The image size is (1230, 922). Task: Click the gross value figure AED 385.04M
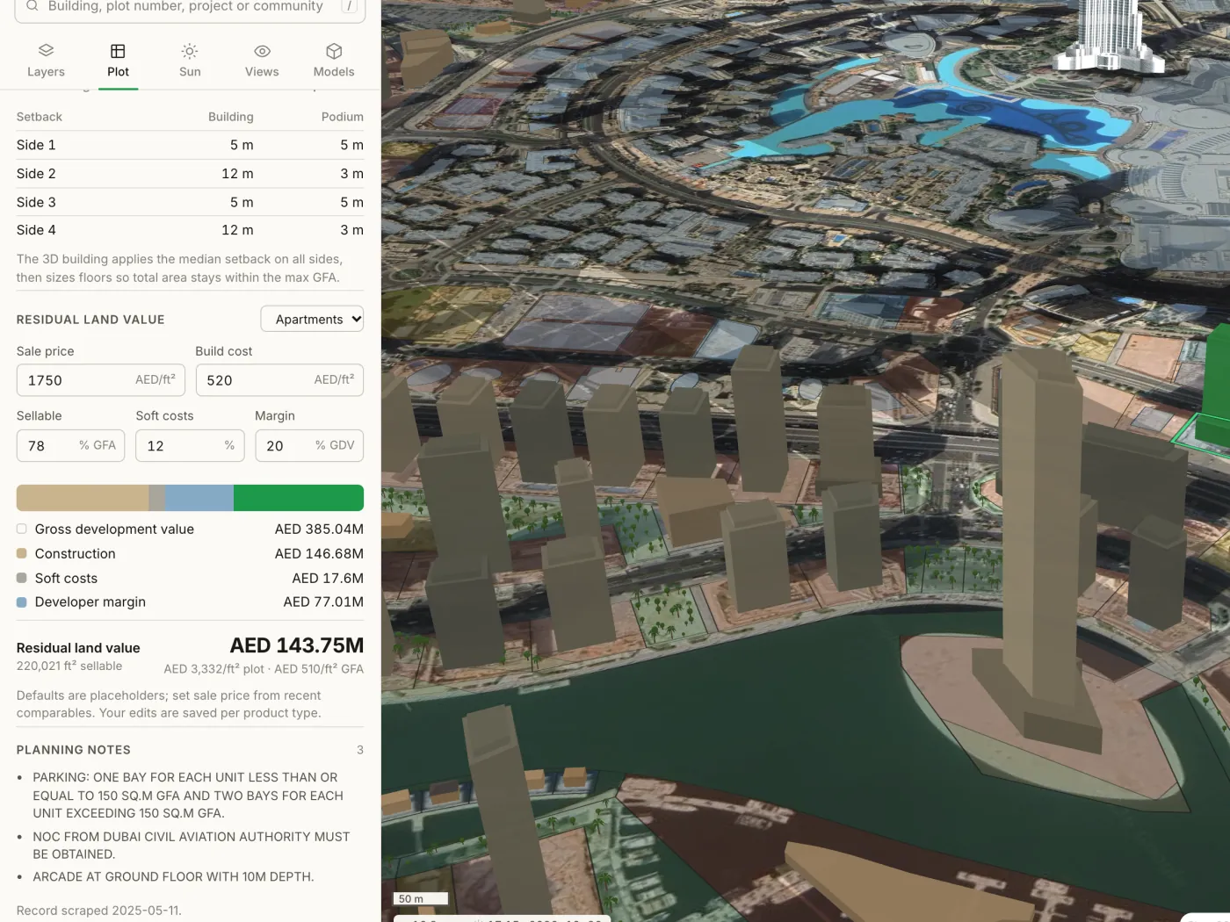(319, 529)
